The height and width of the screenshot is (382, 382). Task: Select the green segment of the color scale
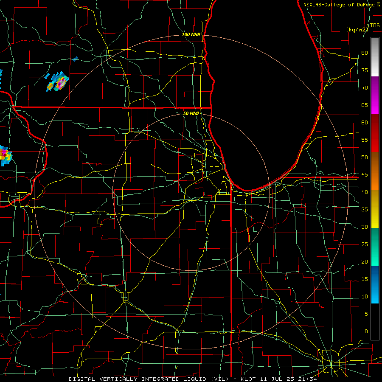click(375, 247)
